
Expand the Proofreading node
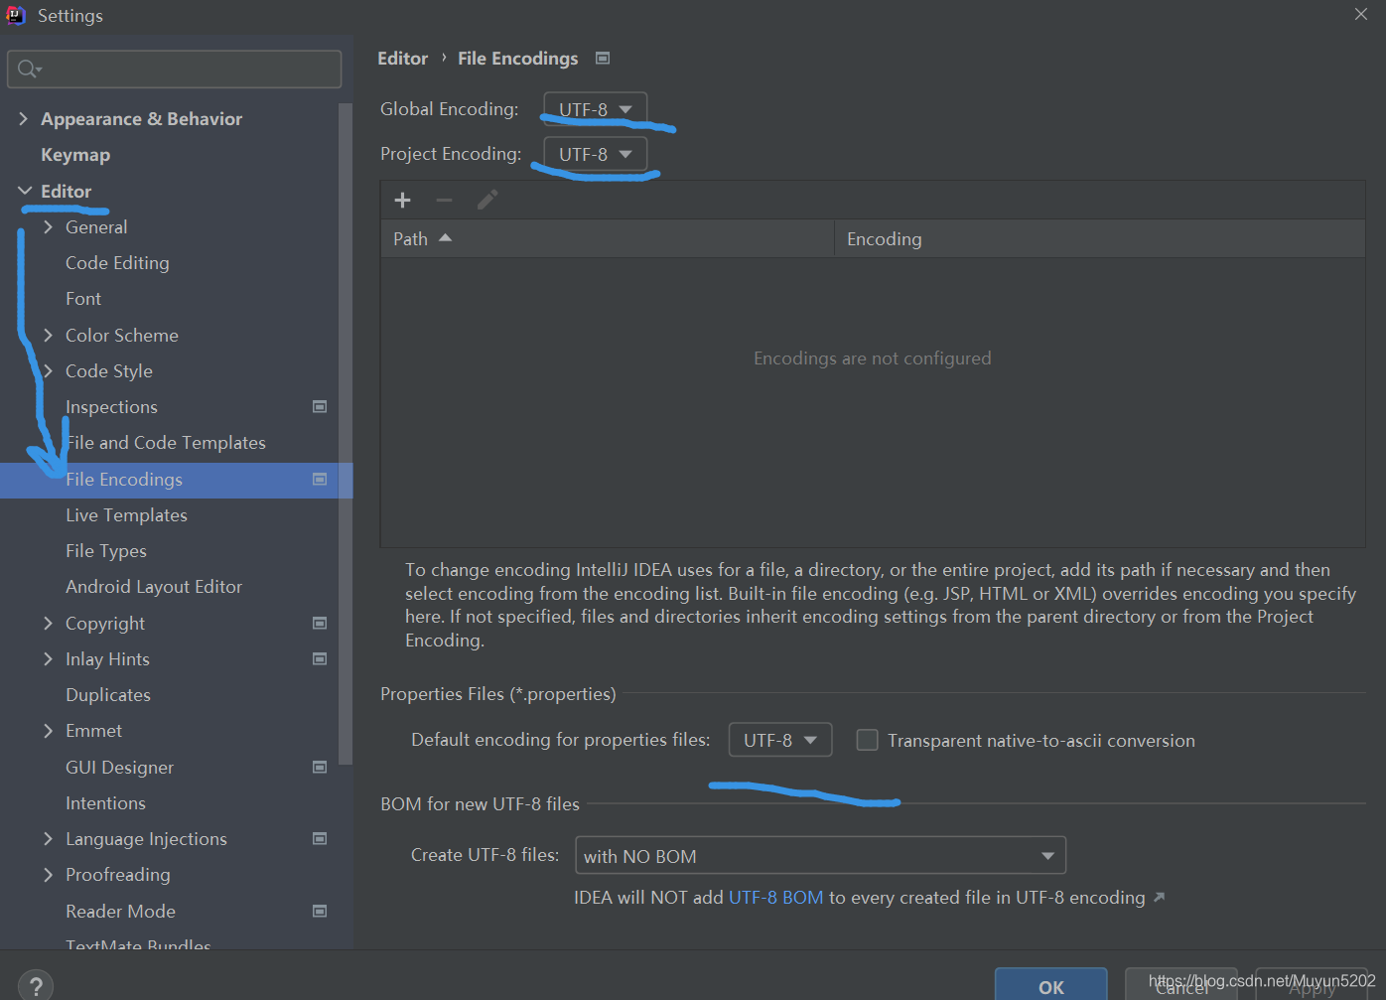tap(48, 874)
